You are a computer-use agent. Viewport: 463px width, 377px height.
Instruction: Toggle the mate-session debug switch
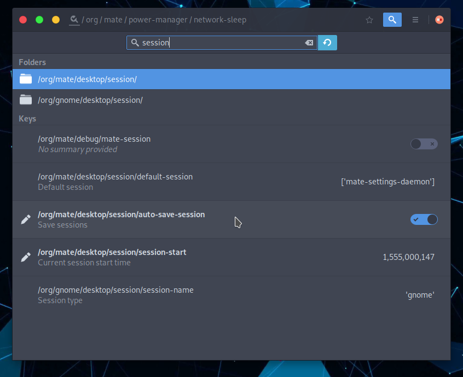pyautogui.click(x=424, y=144)
